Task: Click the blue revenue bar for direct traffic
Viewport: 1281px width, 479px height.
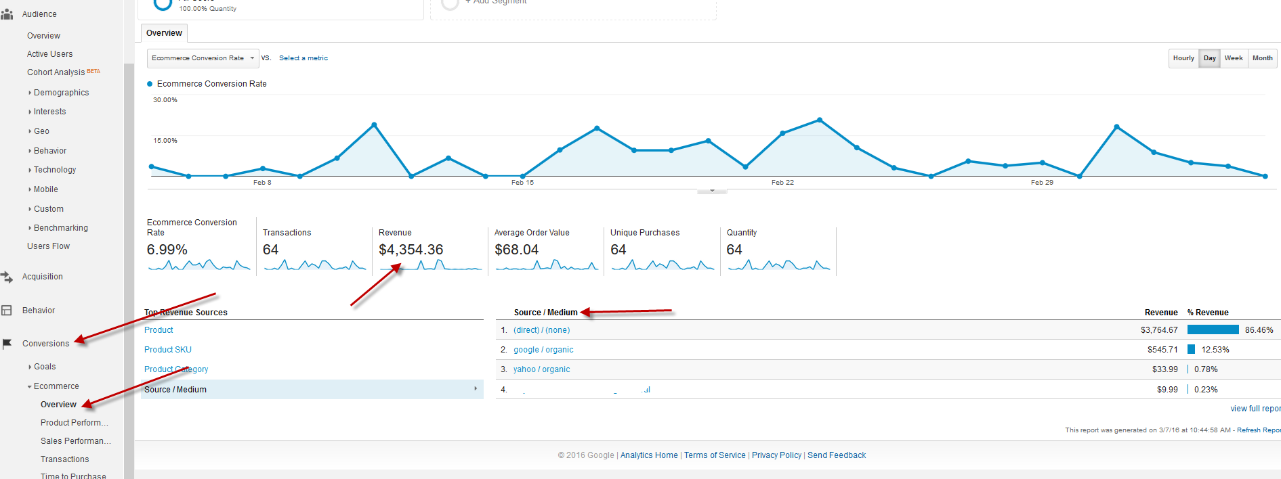Action: point(1213,330)
